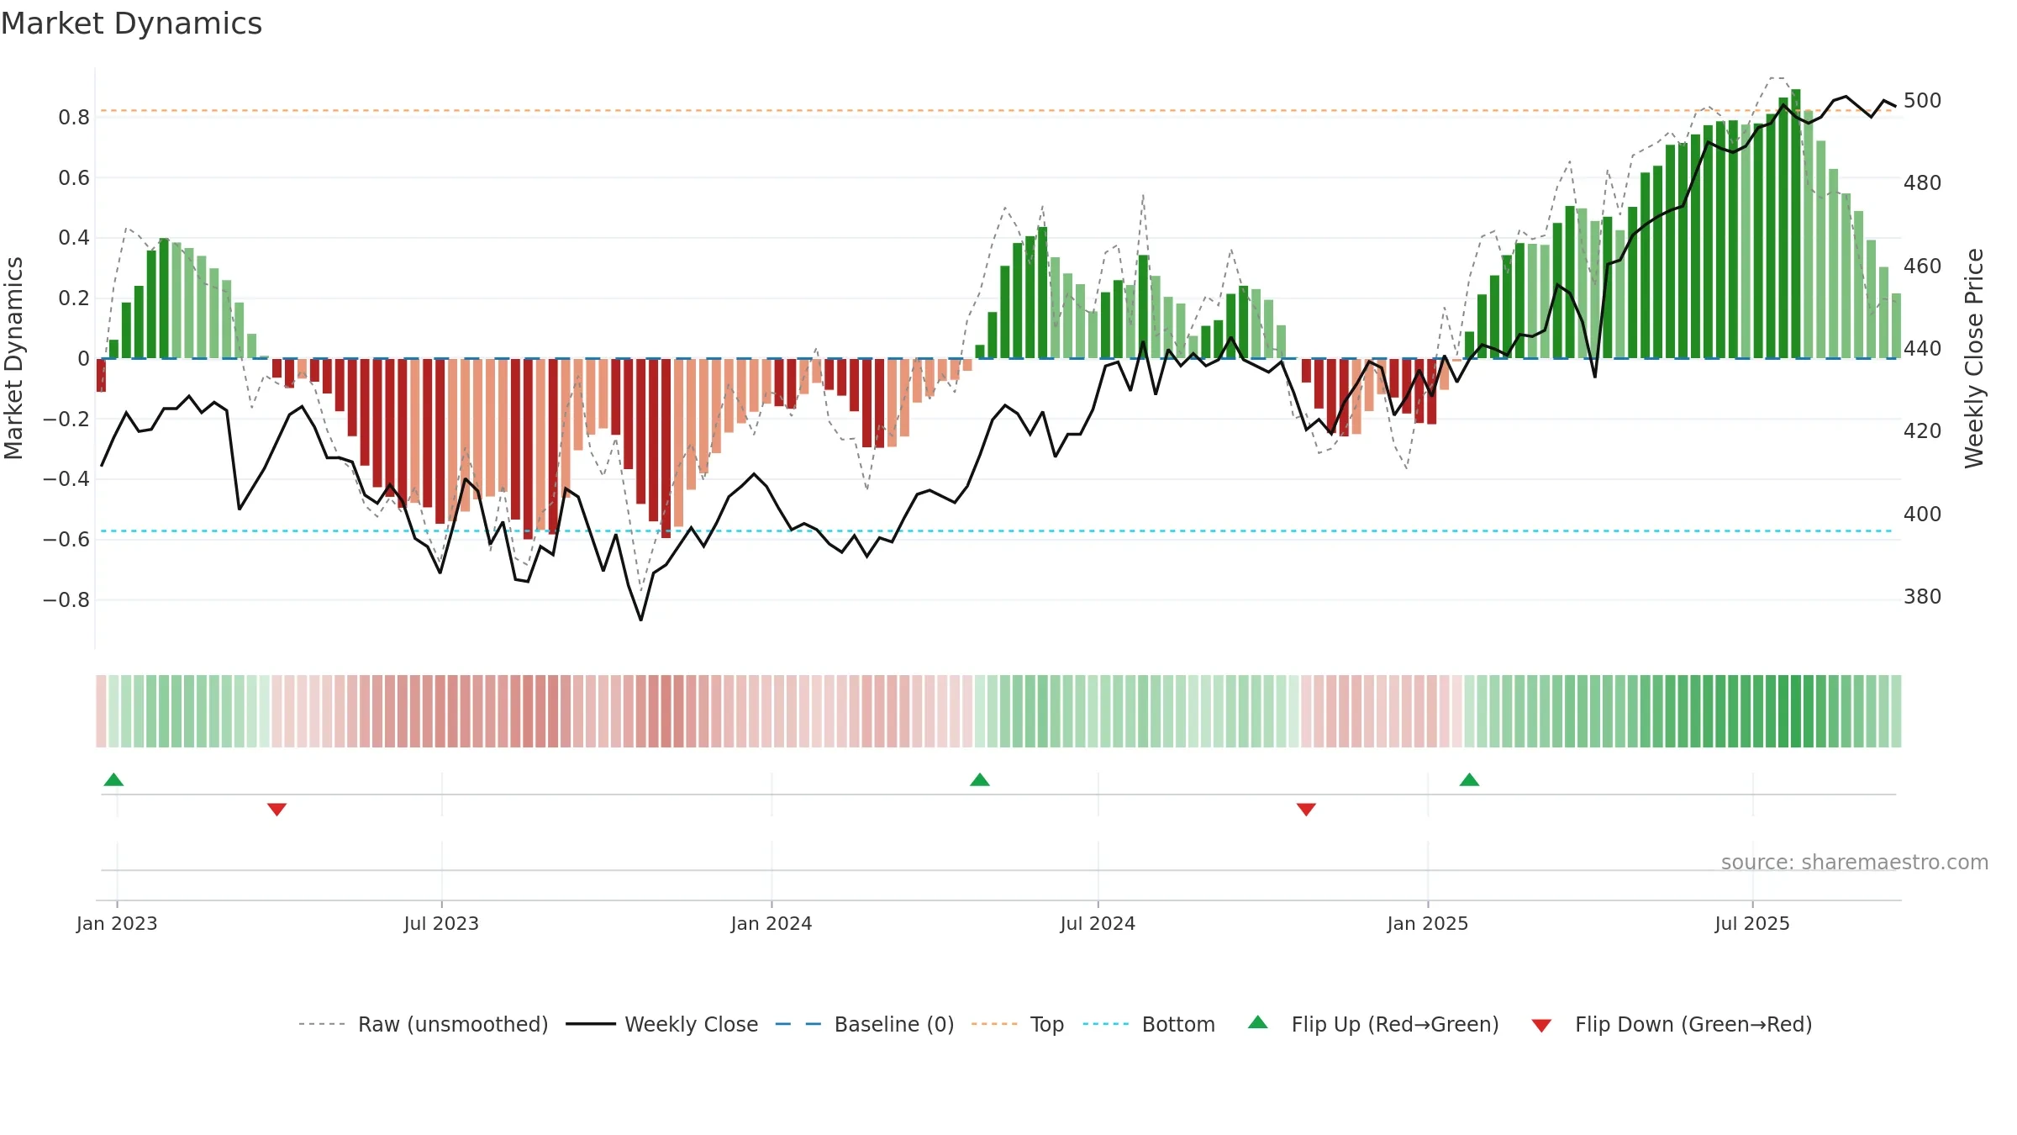Toggle the Bottom legend entry
The image size is (2017, 1135).
(x=1149, y=1024)
